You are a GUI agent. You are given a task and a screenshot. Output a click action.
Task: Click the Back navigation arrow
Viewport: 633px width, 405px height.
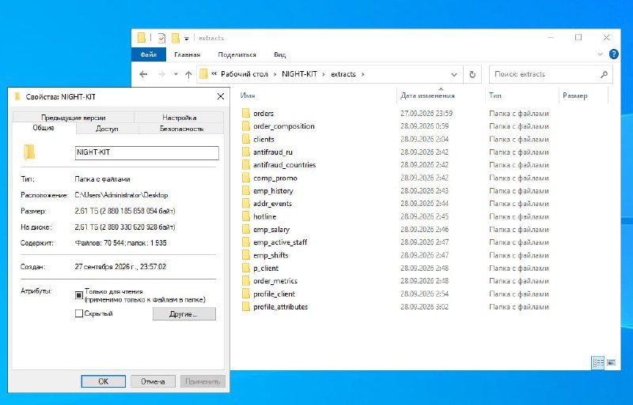tap(143, 74)
